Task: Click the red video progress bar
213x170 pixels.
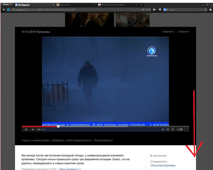Action: pos(40,126)
